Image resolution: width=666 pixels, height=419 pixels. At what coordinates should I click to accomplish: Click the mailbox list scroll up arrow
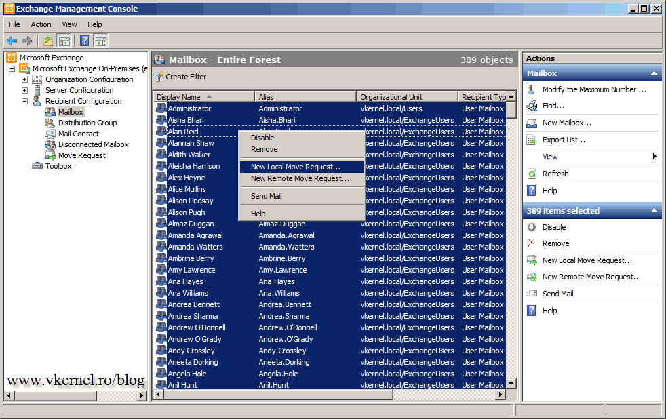tap(511, 96)
